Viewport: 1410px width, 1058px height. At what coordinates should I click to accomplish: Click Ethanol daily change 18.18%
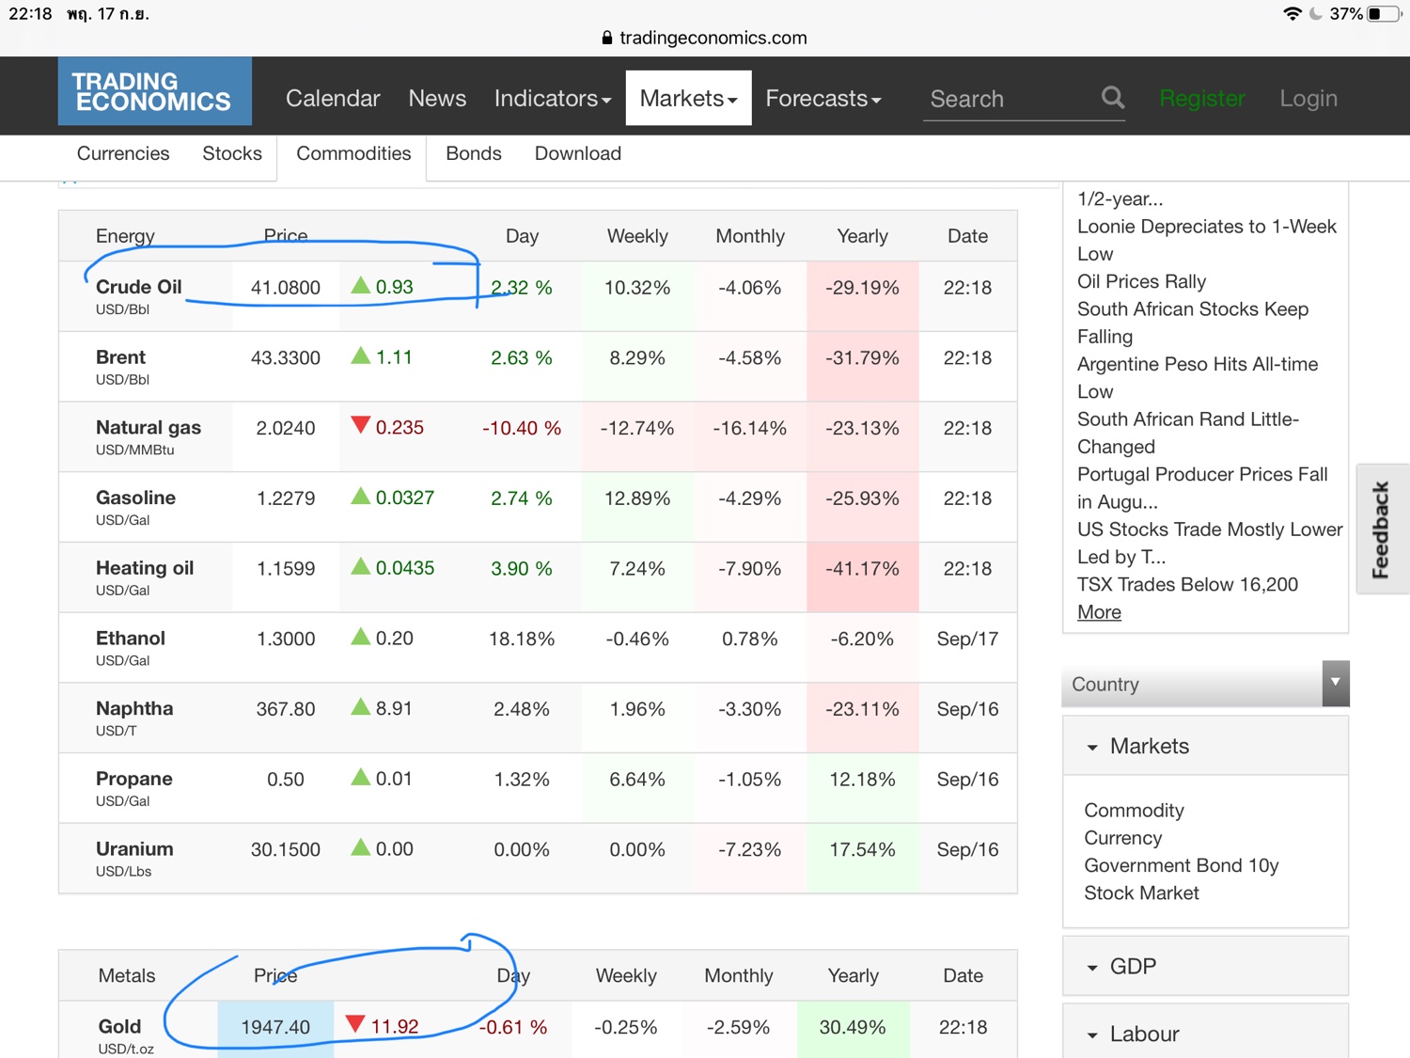[x=522, y=640]
